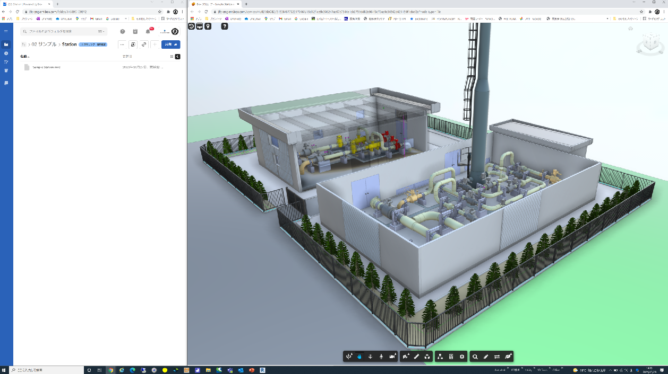Open the Model Browser structure icon
Viewport: 668px width, 374px height.
click(440, 357)
